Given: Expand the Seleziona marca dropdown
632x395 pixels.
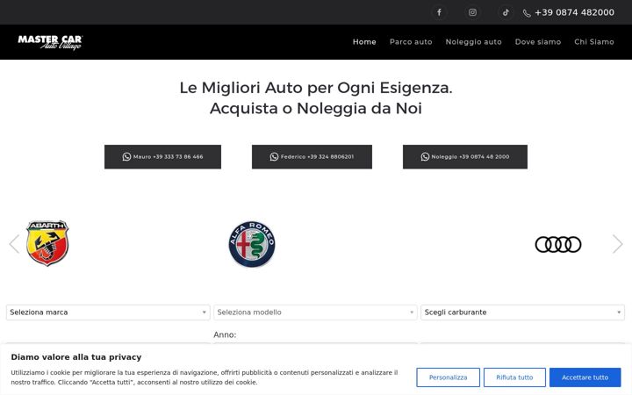Looking at the screenshot, I should coord(108,312).
